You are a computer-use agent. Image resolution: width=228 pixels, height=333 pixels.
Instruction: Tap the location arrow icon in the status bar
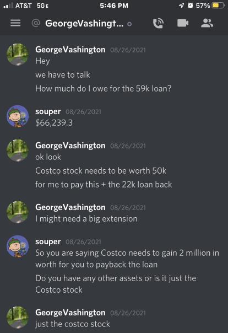(181, 6)
